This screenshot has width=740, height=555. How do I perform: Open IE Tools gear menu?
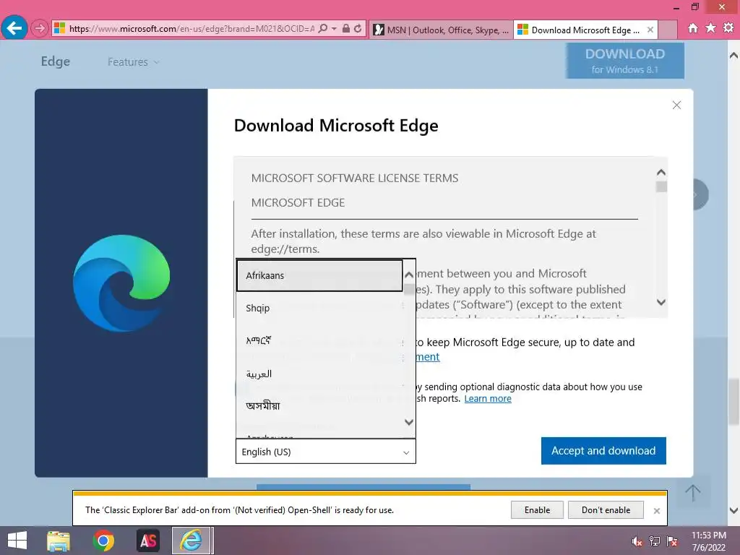pos(728,28)
